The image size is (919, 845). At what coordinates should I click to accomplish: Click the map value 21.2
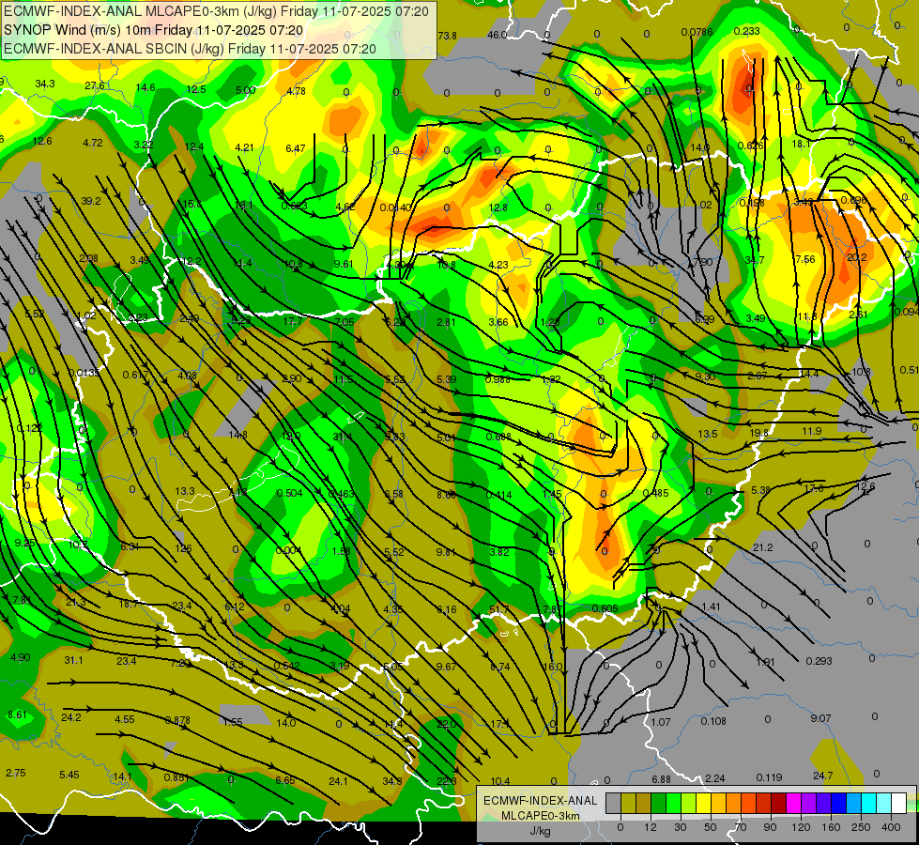[x=763, y=547]
